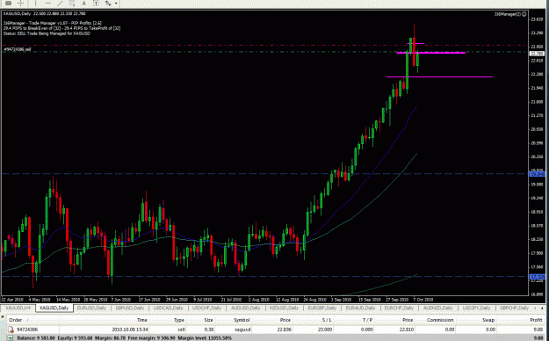Click the 22.836 open price cell
Image resolution: width=549 pixels, height=341 pixels.
285,330
